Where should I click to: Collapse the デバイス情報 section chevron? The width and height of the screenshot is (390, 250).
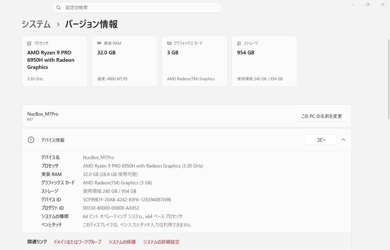(343, 140)
